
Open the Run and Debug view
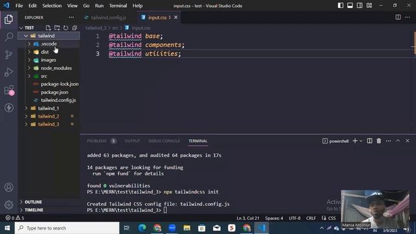coord(8,72)
